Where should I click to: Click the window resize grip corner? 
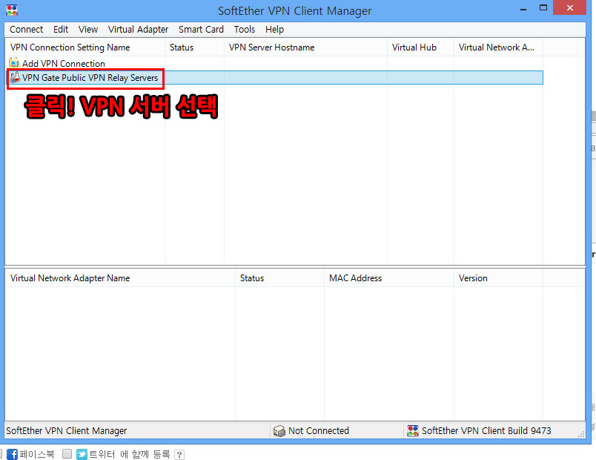tap(581, 434)
